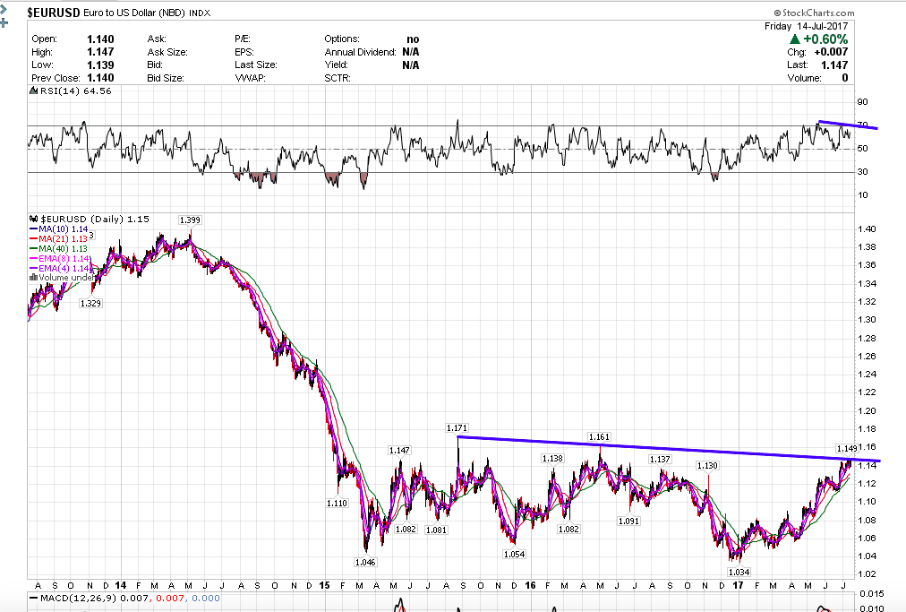Click the Volume bars icon in legend
The height and width of the screenshot is (612, 906).
click(x=34, y=277)
